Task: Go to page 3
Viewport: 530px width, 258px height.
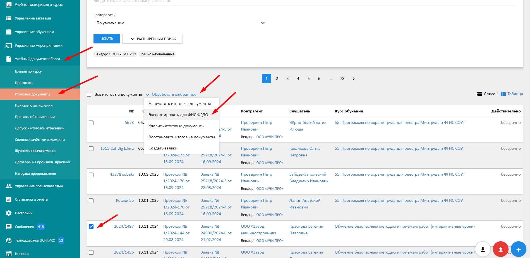Action: coord(287,78)
